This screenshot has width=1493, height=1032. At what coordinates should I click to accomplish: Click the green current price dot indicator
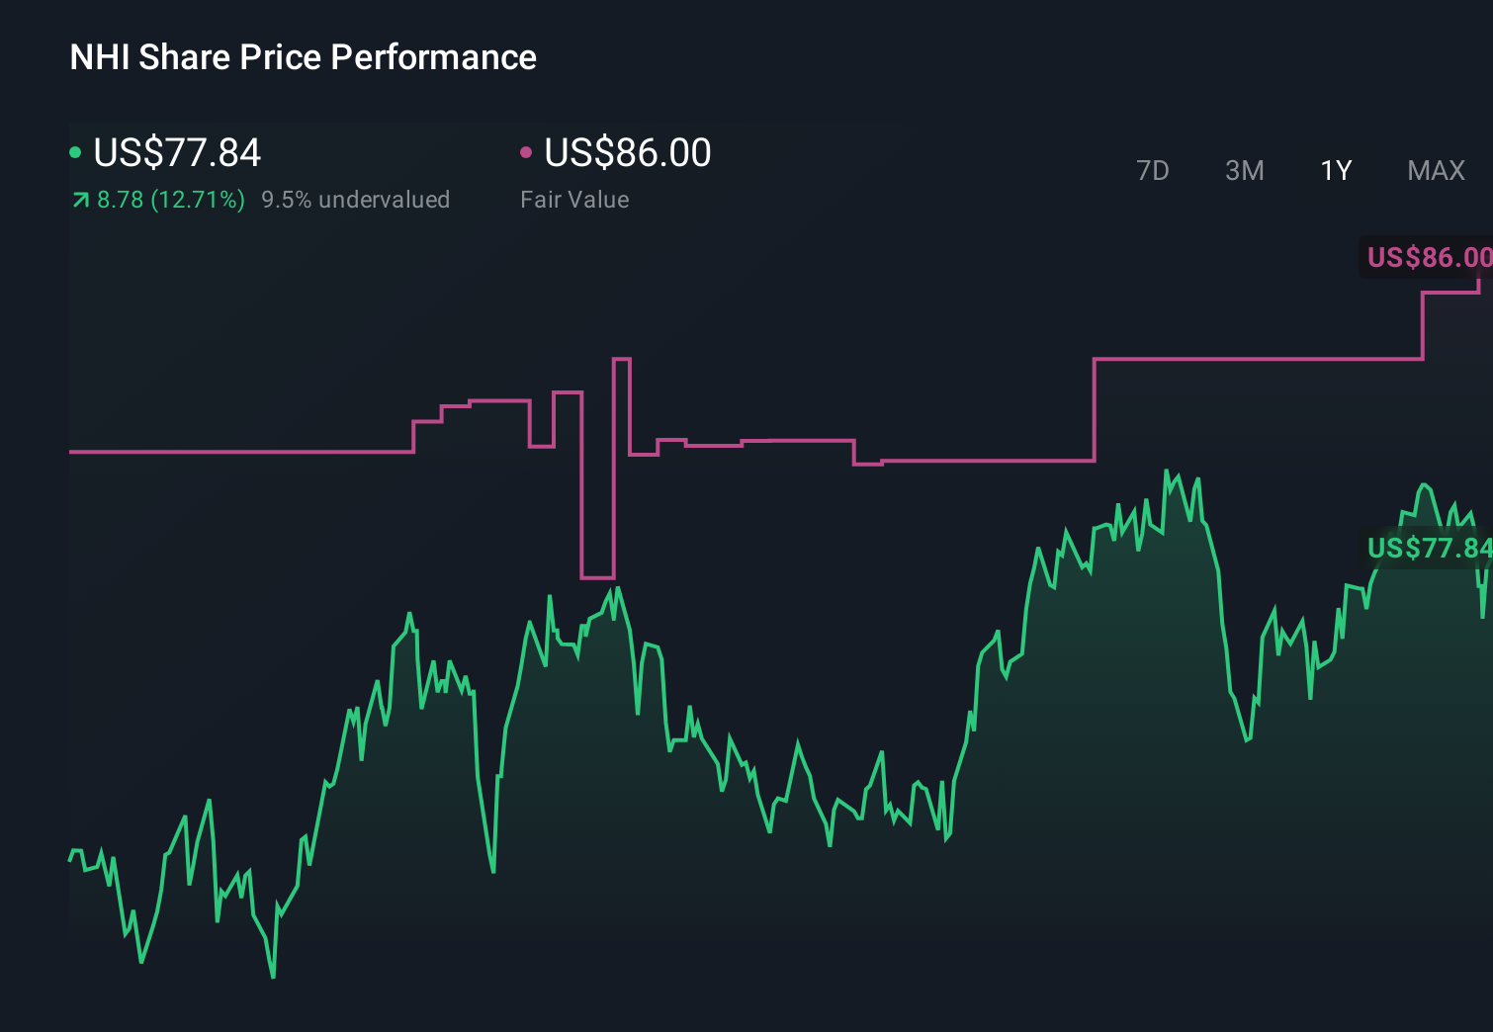coord(77,151)
